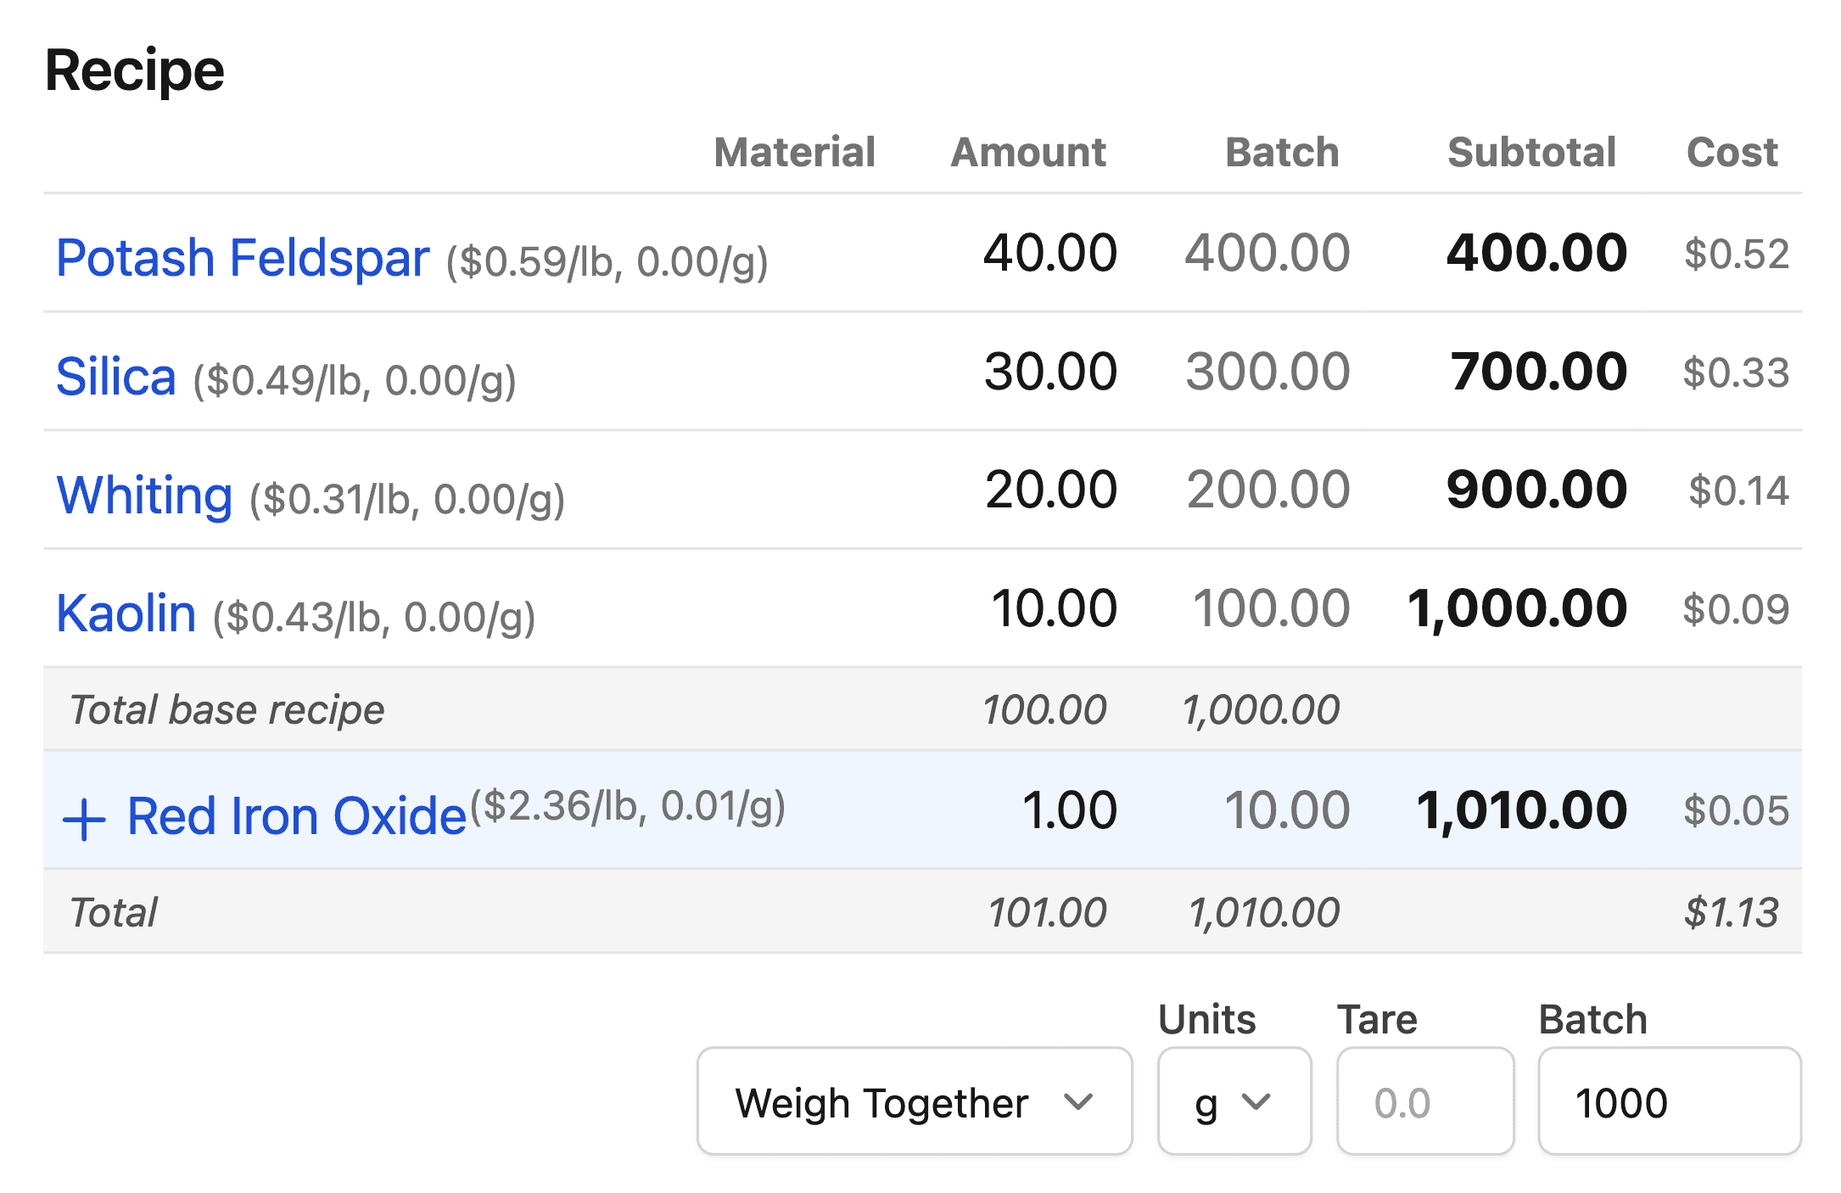Click Red Iron Oxide's amount 1.00
This screenshot has height=1193, width=1841.
[x=1072, y=810]
